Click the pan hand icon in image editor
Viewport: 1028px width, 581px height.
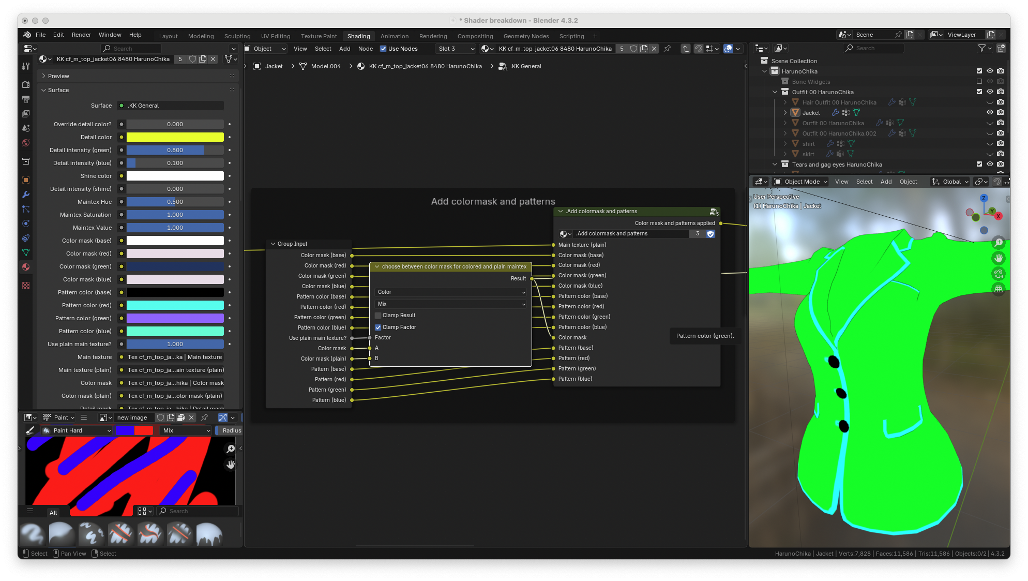pyautogui.click(x=231, y=465)
